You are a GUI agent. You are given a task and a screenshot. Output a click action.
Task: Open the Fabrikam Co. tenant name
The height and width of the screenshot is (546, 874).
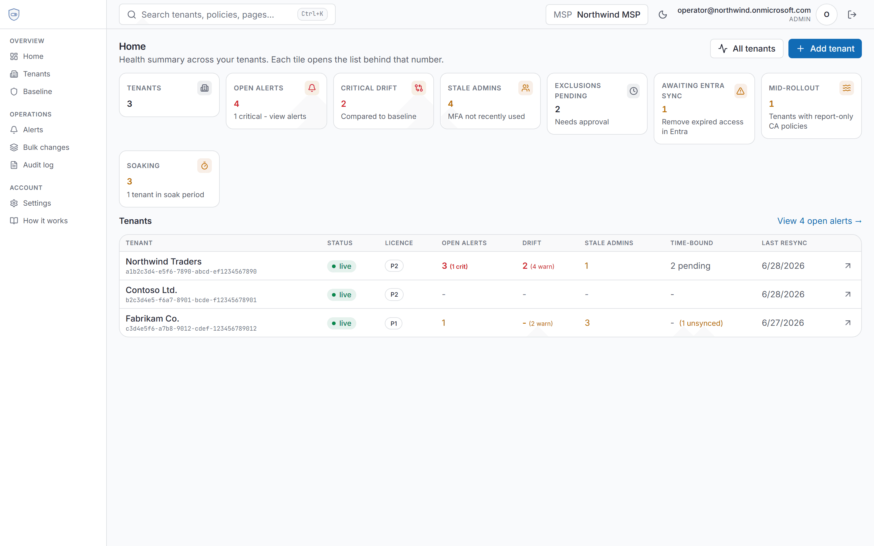(x=152, y=318)
